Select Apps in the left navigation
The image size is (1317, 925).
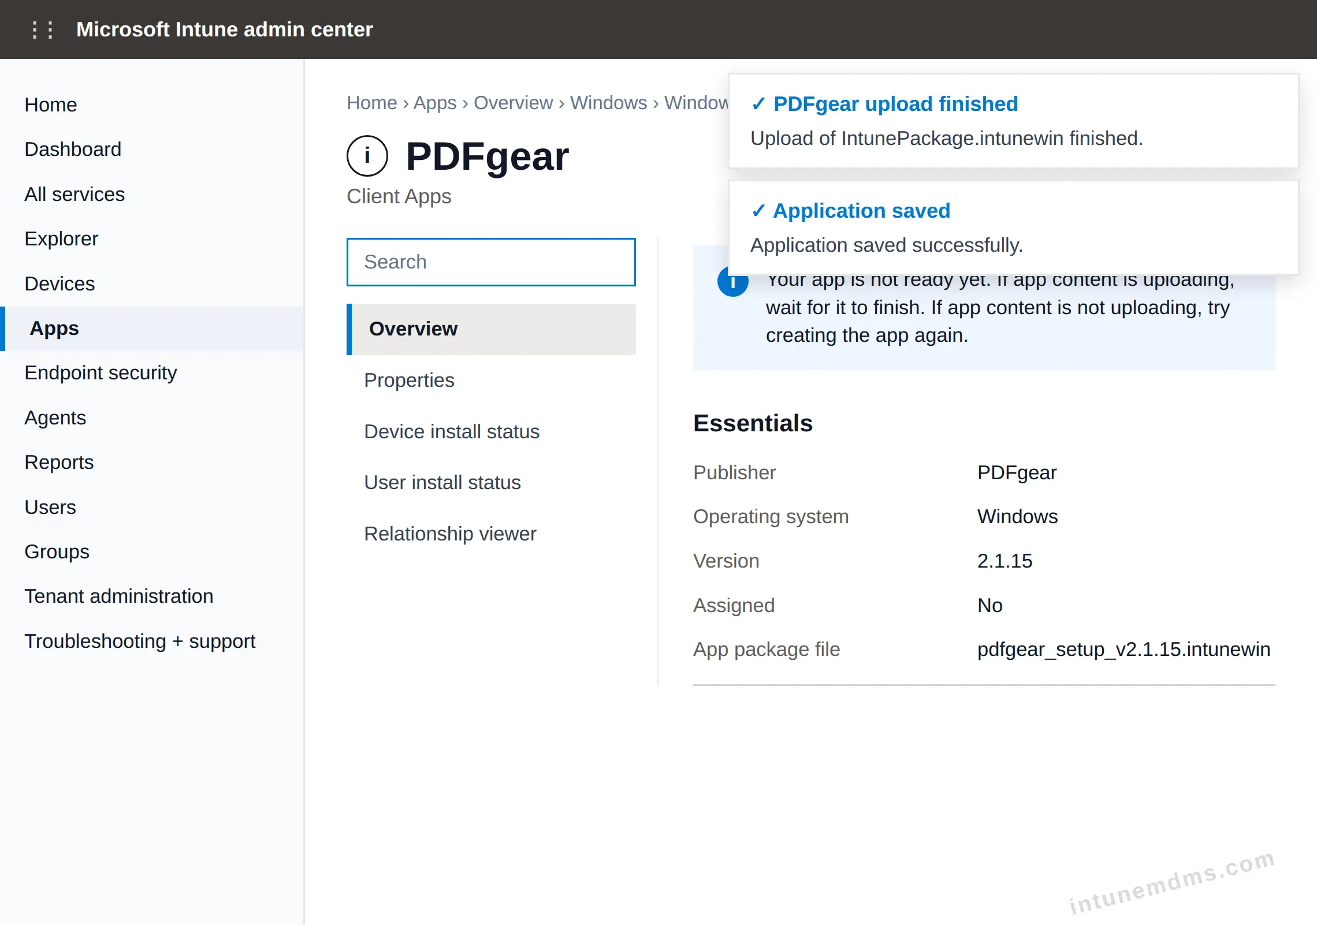pyautogui.click(x=152, y=328)
